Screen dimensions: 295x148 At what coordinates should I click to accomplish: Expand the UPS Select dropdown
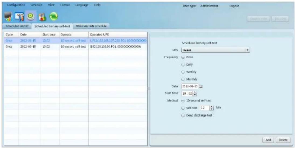[x=216, y=50]
